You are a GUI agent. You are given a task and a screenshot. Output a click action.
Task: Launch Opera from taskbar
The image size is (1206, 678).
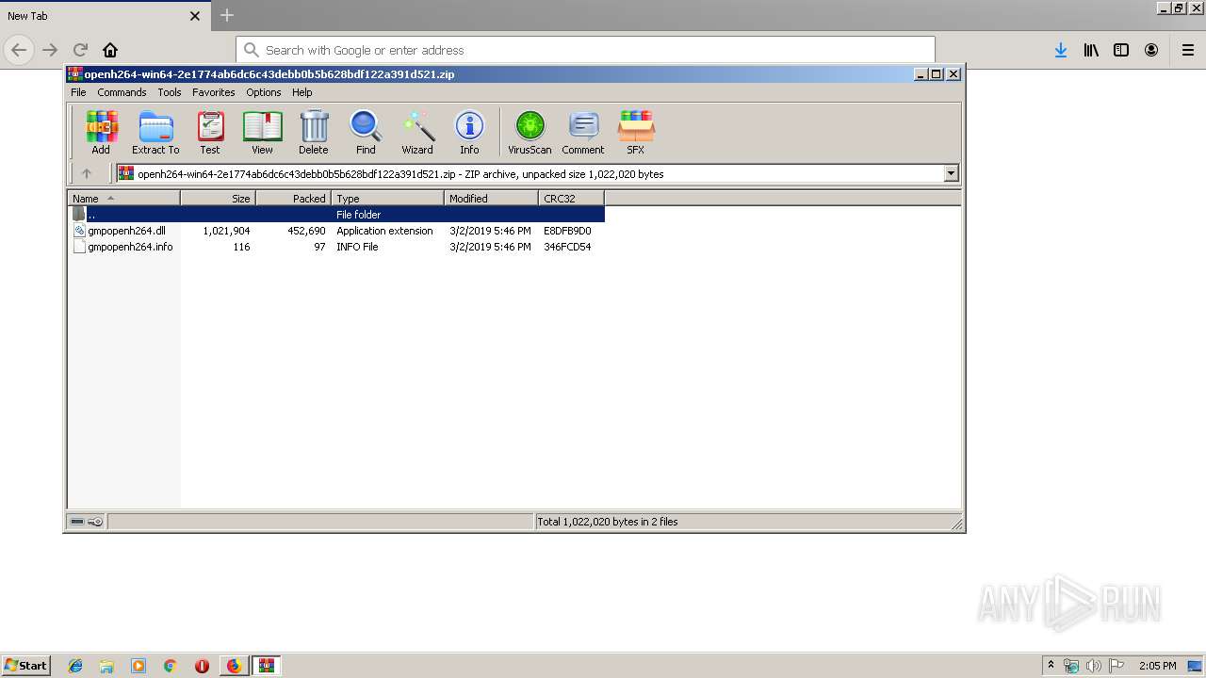[202, 666]
